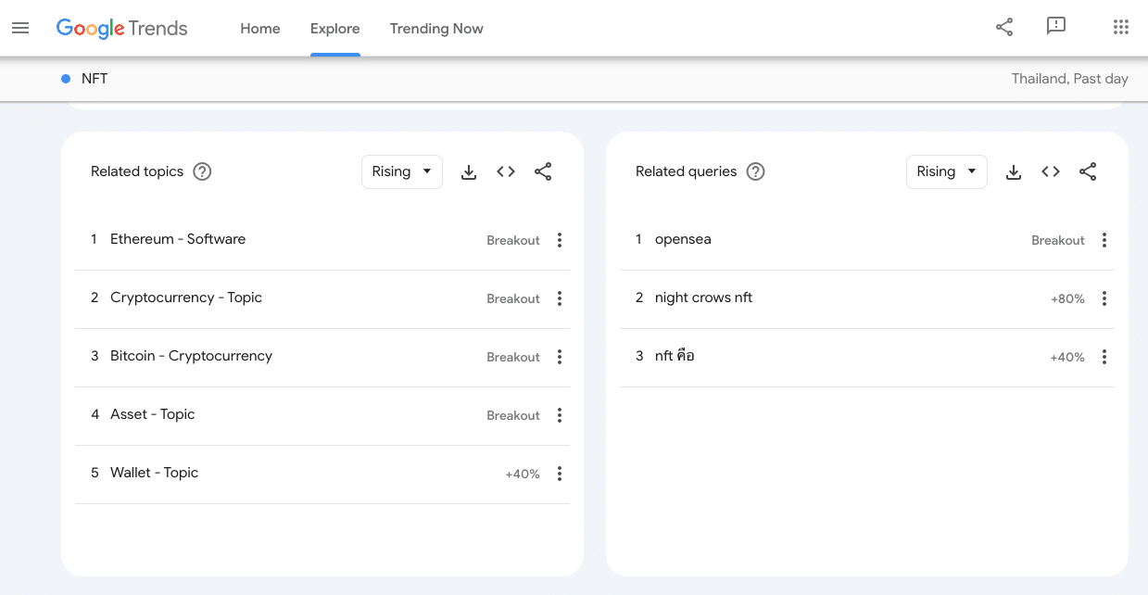This screenshot has width=1148, height=595.
Task: Share the Related queries widget
Action: click(1088, 171)
